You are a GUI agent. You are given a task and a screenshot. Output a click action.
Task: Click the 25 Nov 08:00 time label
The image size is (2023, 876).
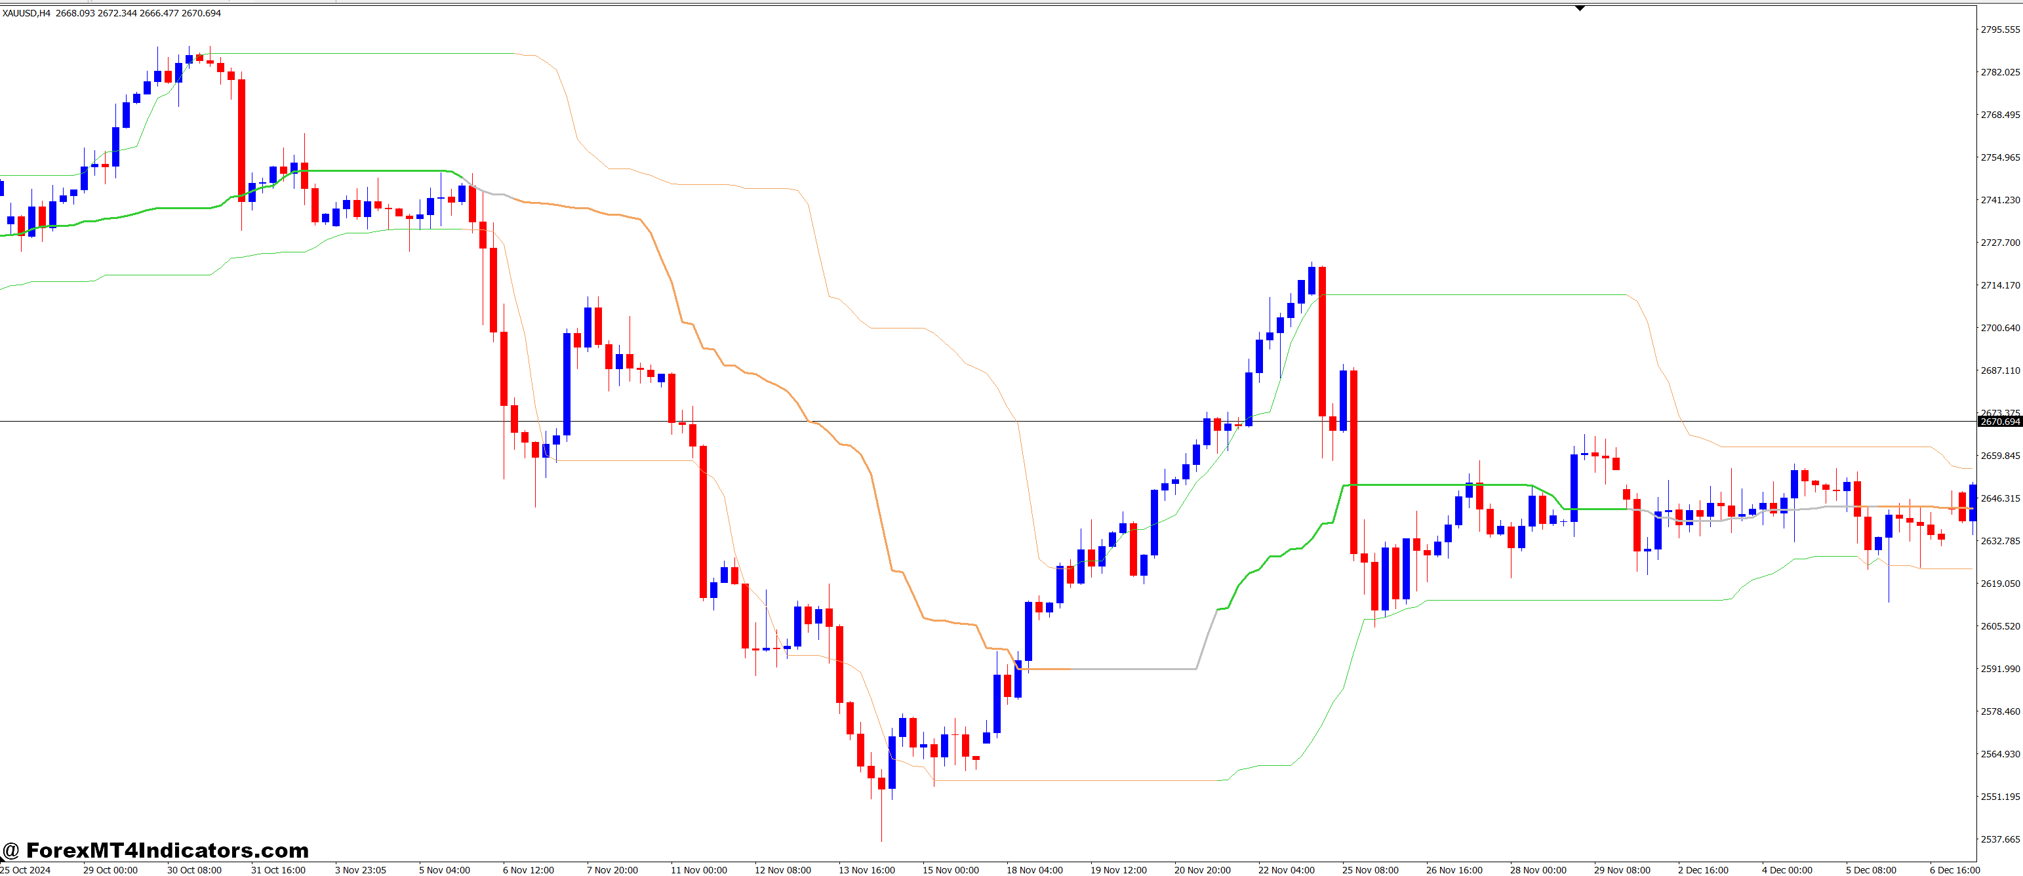tap(1370, 869)
